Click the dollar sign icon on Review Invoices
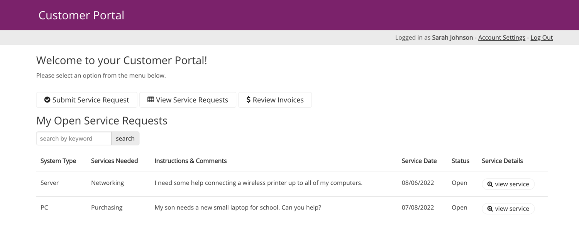 249,100
